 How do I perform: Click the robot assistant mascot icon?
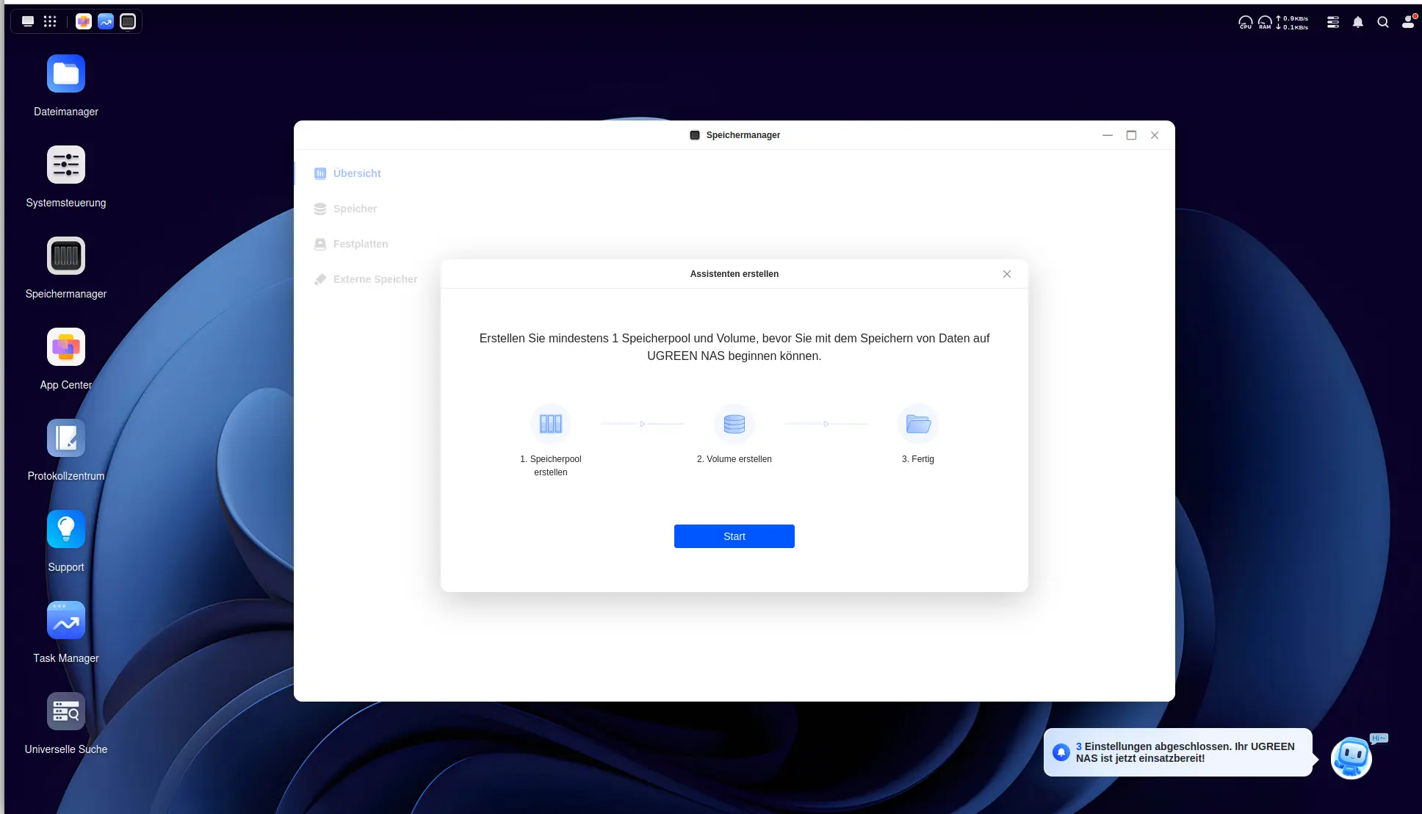tap(1351, 757)
